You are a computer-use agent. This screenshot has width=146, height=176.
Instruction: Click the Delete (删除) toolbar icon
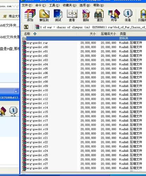pyautogui.click(x=86, y=15)
